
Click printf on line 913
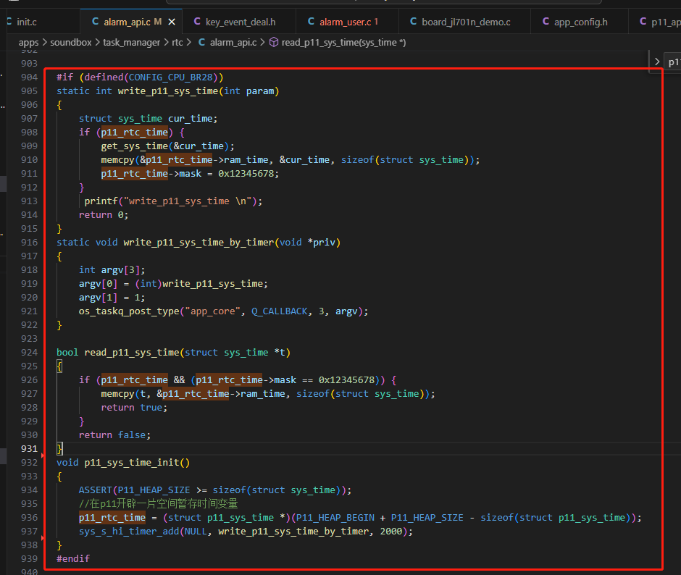101,201
